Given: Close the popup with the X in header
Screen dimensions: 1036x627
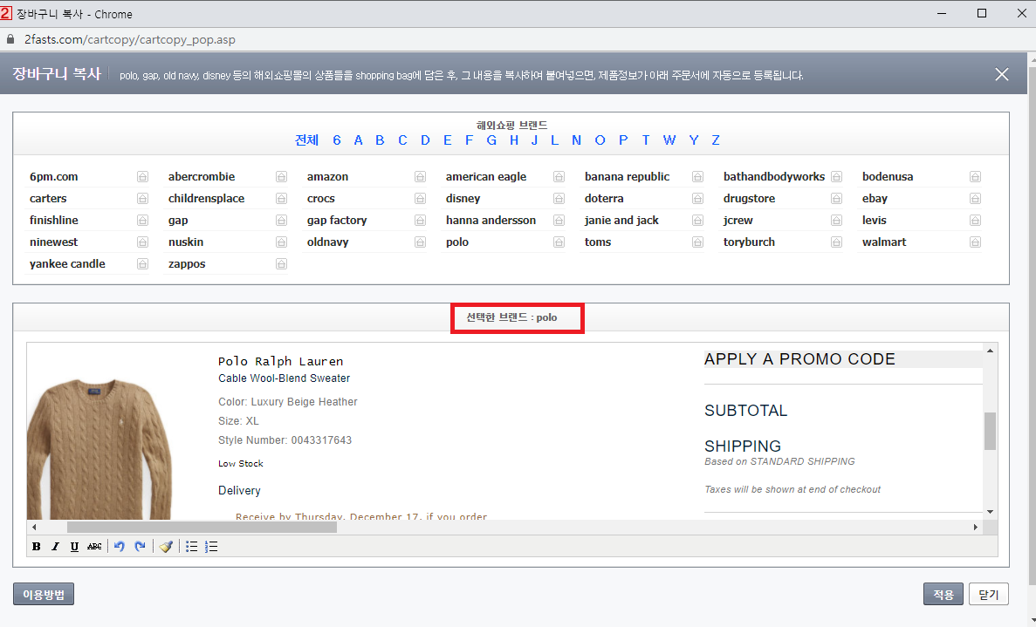Looking at the screenshot, I should pos(1002,75).
